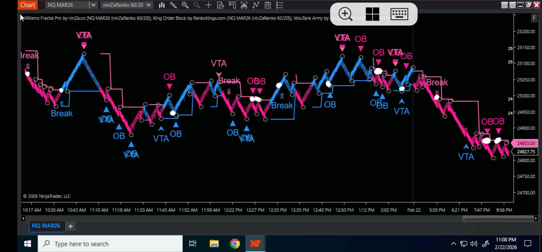The image size is (542, 252).
Task: Open the chart properties list icon
Action: 279,5
